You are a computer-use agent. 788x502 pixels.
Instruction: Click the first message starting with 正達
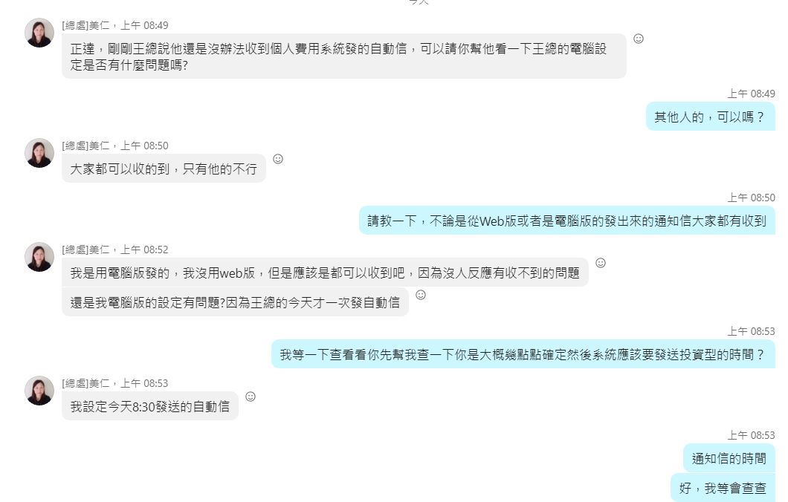click(x=344, y=56)
